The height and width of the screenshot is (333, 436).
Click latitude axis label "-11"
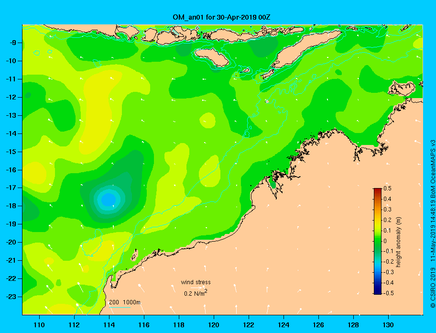11,79
